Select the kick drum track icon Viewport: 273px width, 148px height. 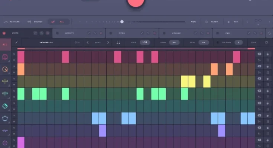[x=5, y=57]
